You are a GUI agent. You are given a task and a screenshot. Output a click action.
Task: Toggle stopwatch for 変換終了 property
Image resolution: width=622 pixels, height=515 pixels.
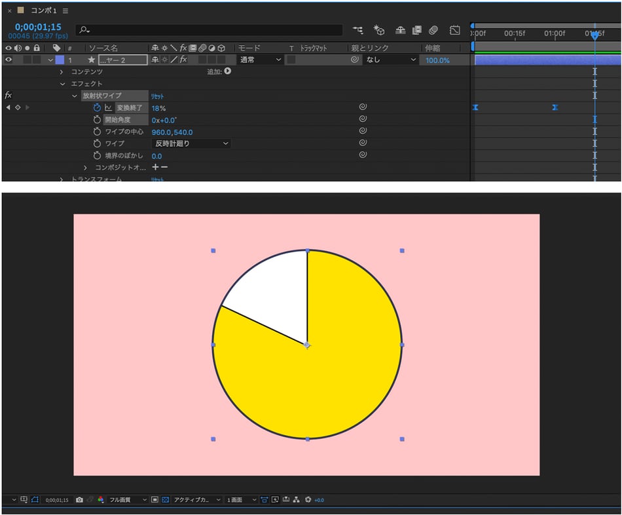coord(97,107)
